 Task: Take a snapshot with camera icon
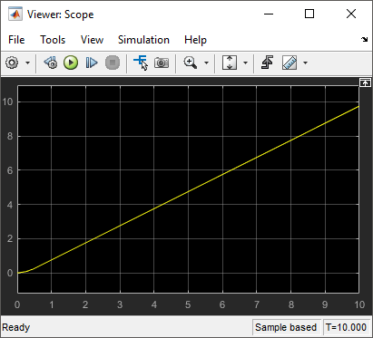[162, 63]
